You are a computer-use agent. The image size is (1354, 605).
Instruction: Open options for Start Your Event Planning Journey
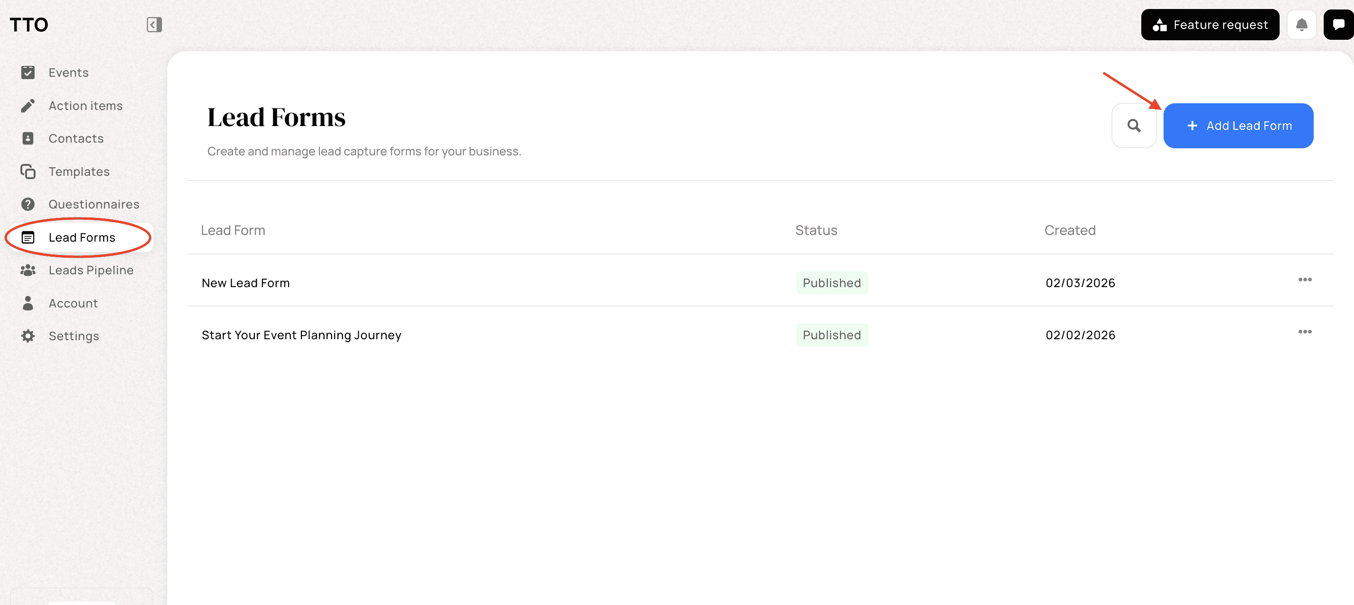coord(1305,332)
